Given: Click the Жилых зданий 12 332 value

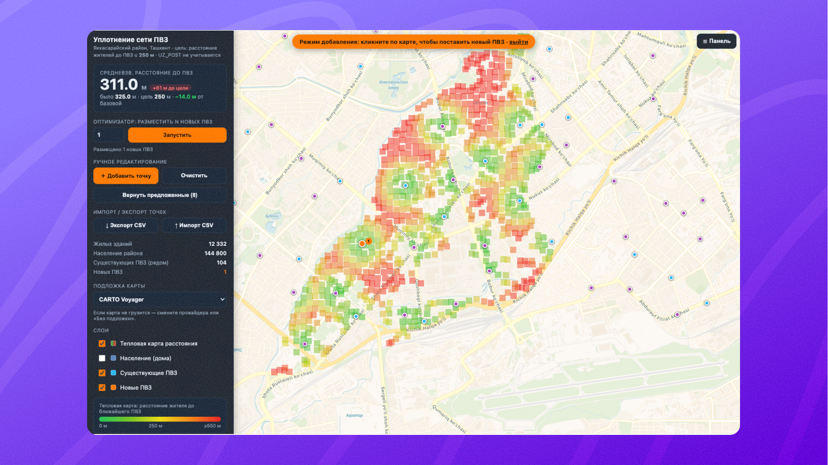Looking at the screenshot, I should (x=217, y=244).
